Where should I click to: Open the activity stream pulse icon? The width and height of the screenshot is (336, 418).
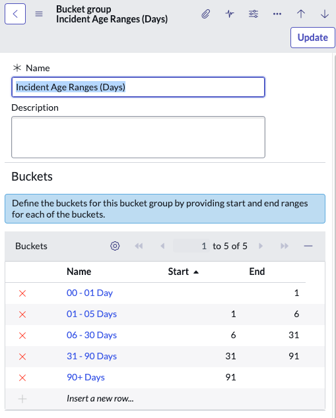point(230,14)
